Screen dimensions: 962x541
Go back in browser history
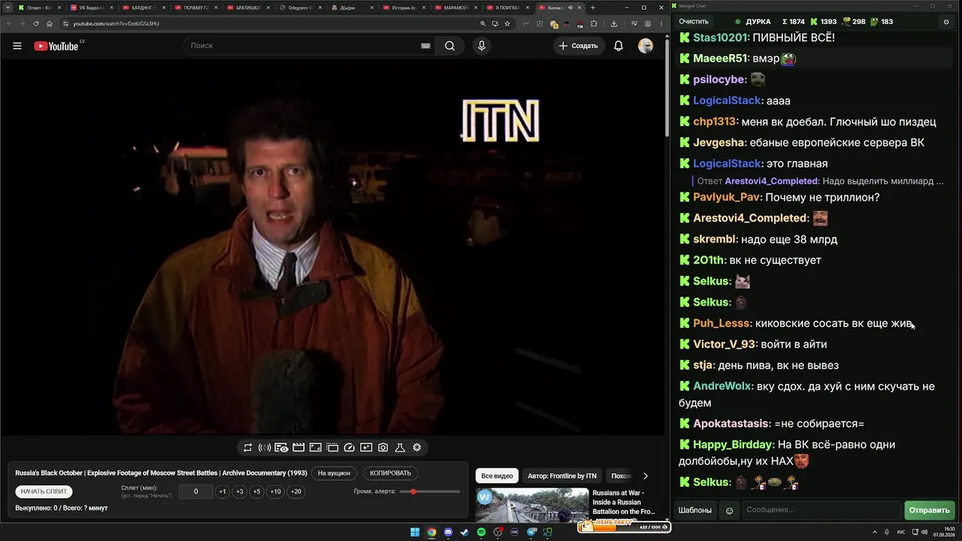point(9,23)
